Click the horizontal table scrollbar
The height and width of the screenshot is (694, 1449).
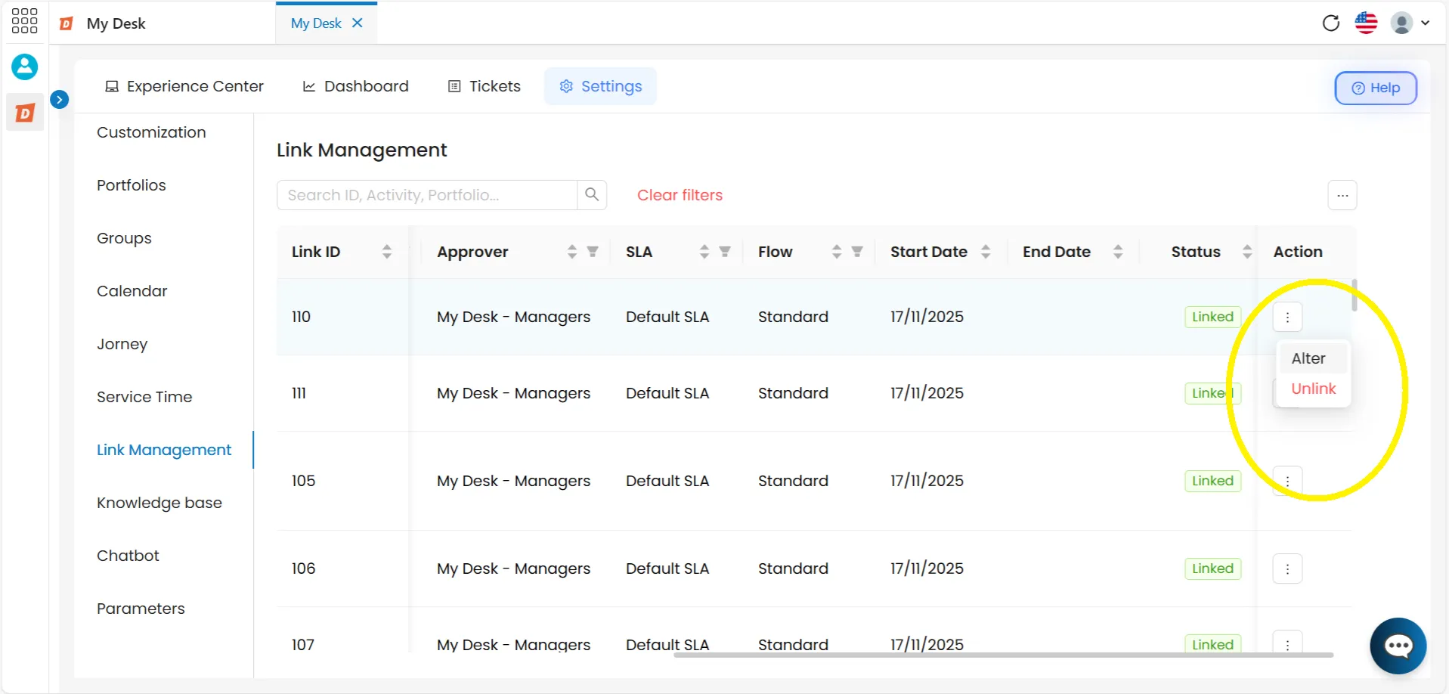pos(1003,655)
